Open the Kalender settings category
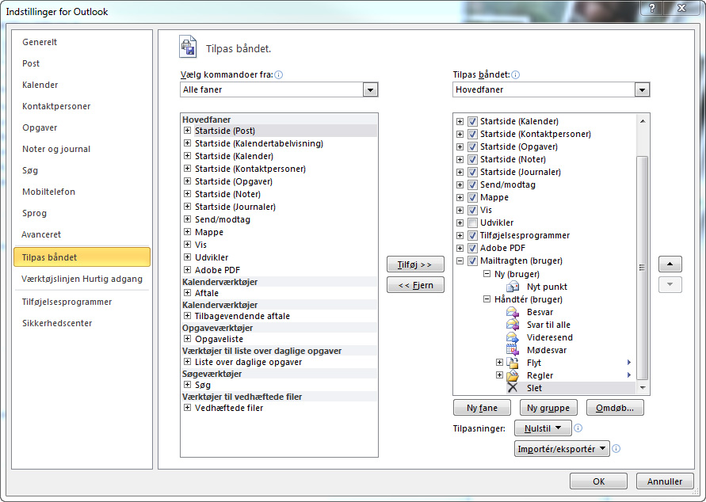The width and height of the screenshot is (706, 502). click(x=40, y=85)
